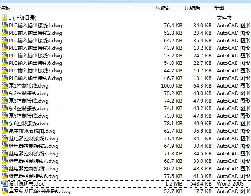Click the icon of PLC输入输出接线5.dwg

(5, 55)
